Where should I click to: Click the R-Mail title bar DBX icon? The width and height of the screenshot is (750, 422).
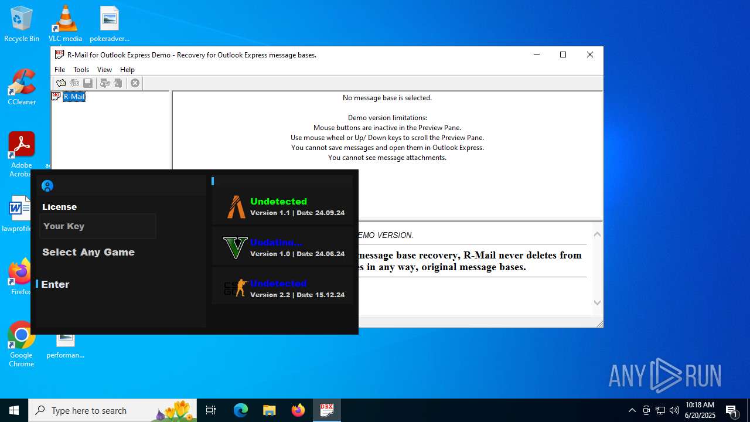click(x=59, y=55)
